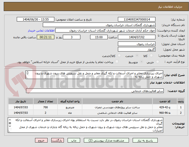The height and width of the screenshot is (147, 189).
Task: Select the خدمت radio button
Action: point(137,55)
